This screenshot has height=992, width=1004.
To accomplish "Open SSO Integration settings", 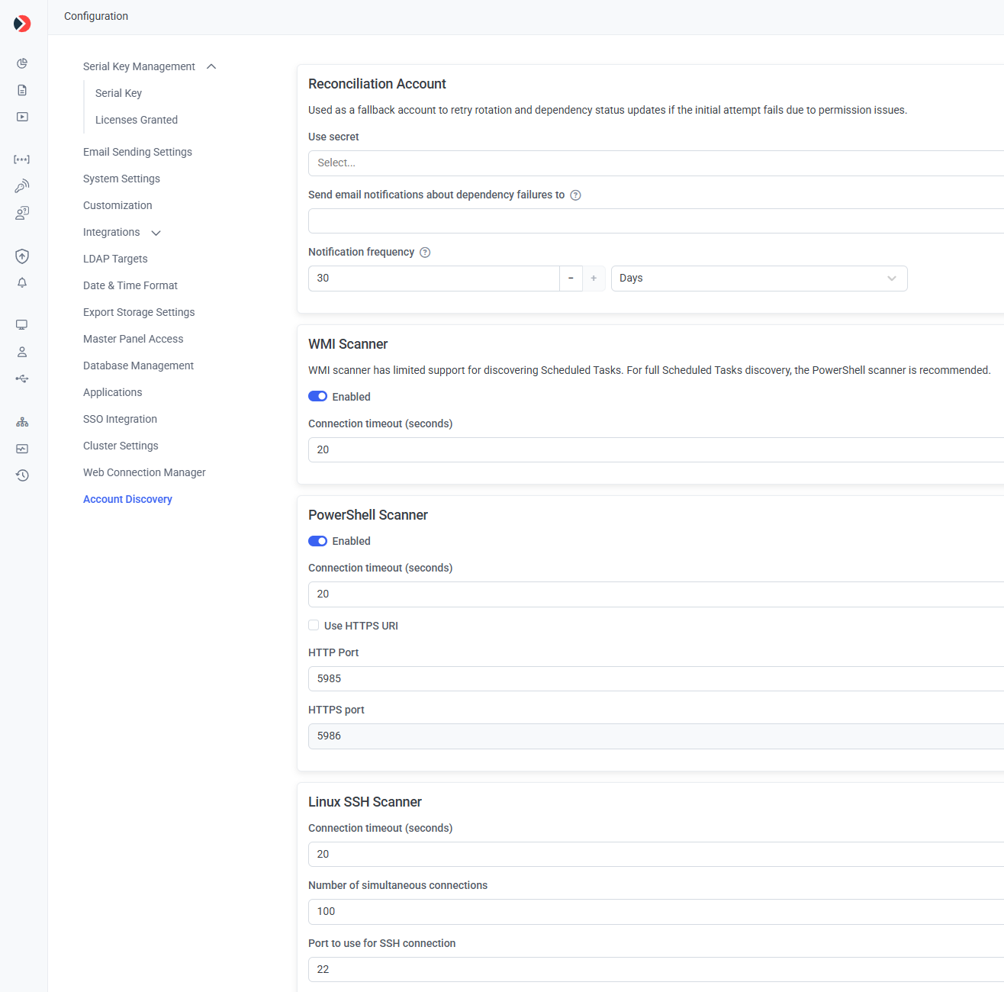I will [x=120, y=419].
